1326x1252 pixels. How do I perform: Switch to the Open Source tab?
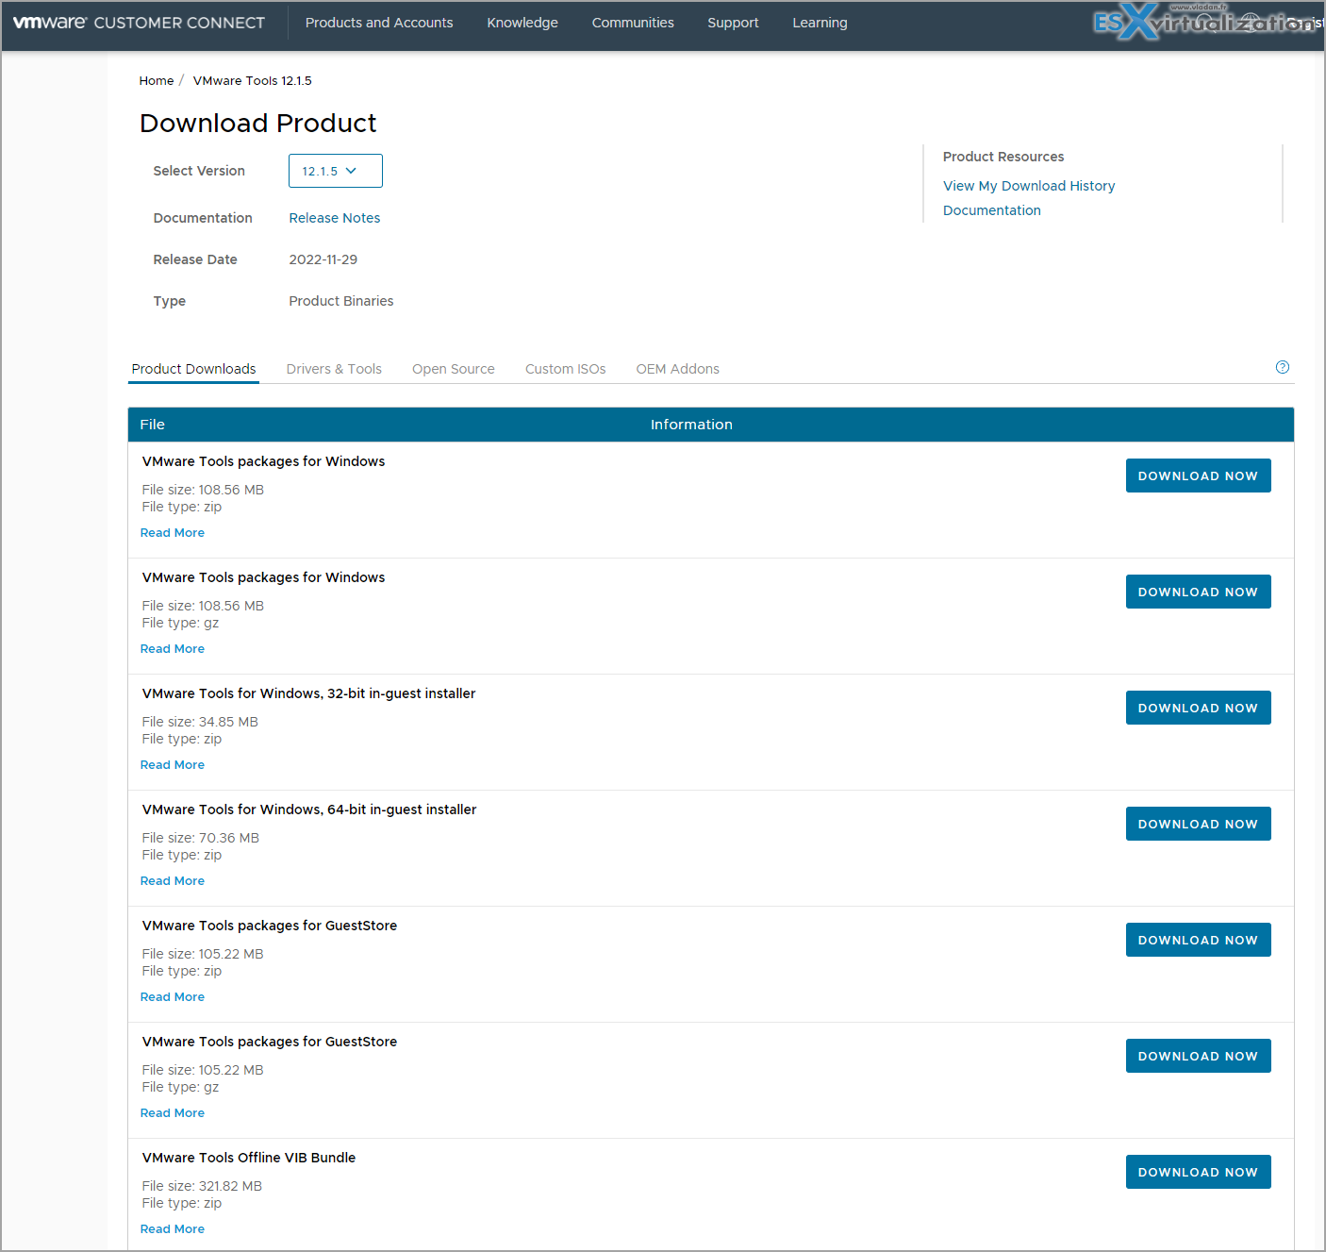click(x=453, y=369)
